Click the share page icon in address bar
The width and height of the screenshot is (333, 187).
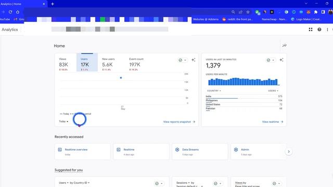tap(240, 12)
